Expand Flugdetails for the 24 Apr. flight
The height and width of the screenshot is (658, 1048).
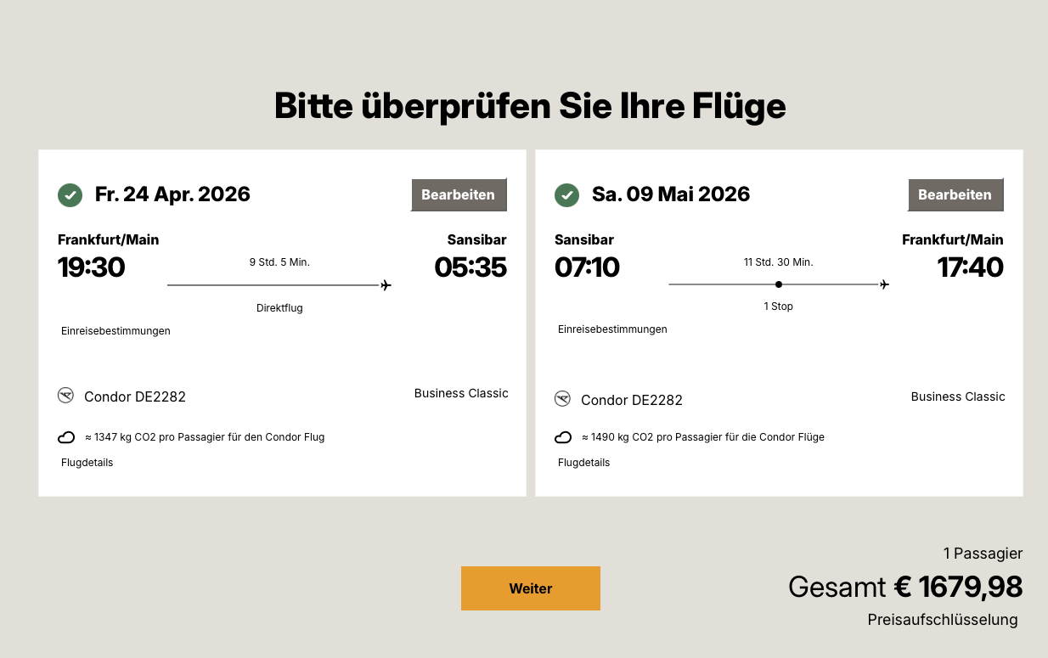coord(87,463)
